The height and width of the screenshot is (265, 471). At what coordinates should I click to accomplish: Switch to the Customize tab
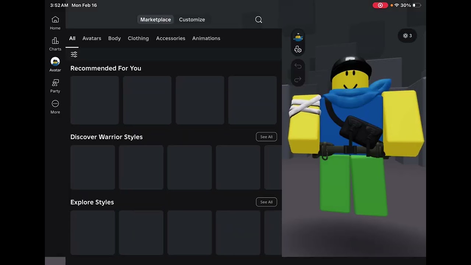(x=192, y=20)
